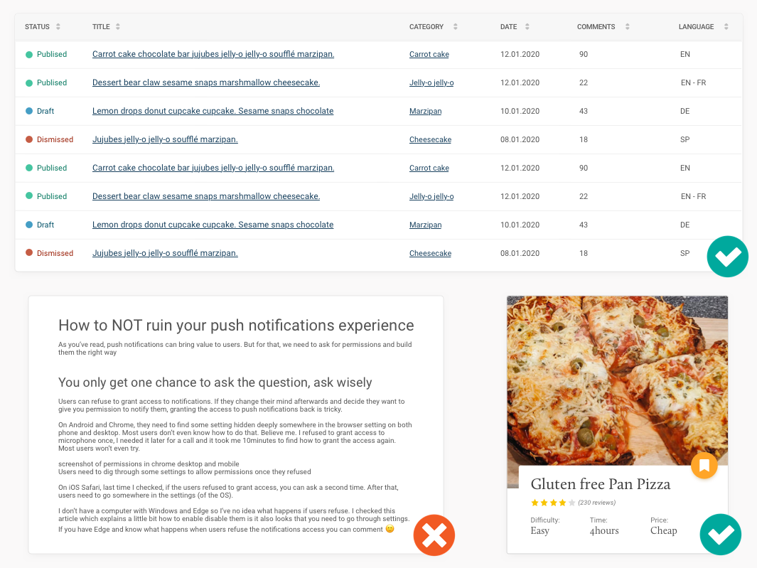Click the red X badge on article card
Viewport: 757px width, 568px height.
point(434,535)
